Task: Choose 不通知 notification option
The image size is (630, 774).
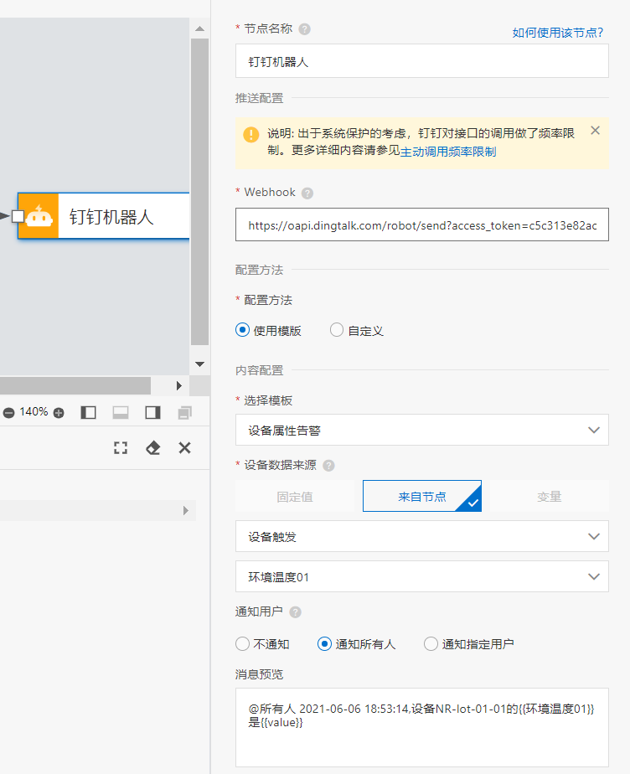Action: pos(242,643)
